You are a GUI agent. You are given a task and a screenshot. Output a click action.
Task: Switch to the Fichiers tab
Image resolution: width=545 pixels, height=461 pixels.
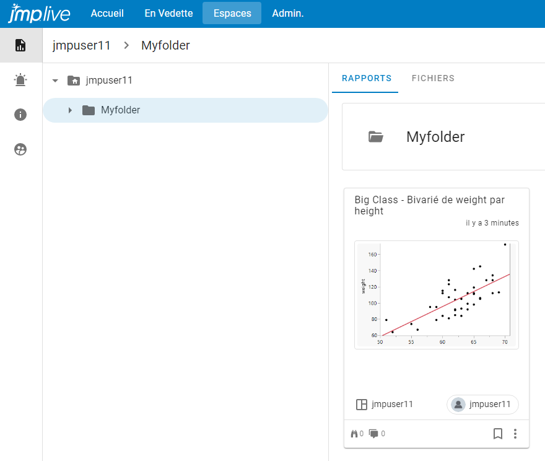[x=433, y=79]
